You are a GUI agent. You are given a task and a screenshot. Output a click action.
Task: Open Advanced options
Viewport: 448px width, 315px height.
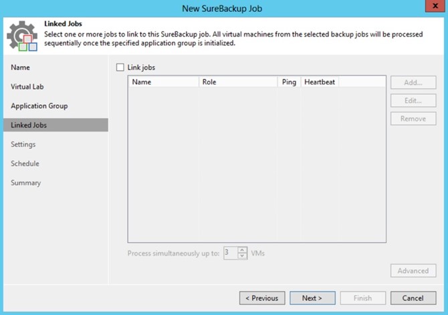click(x=413, y=270)
